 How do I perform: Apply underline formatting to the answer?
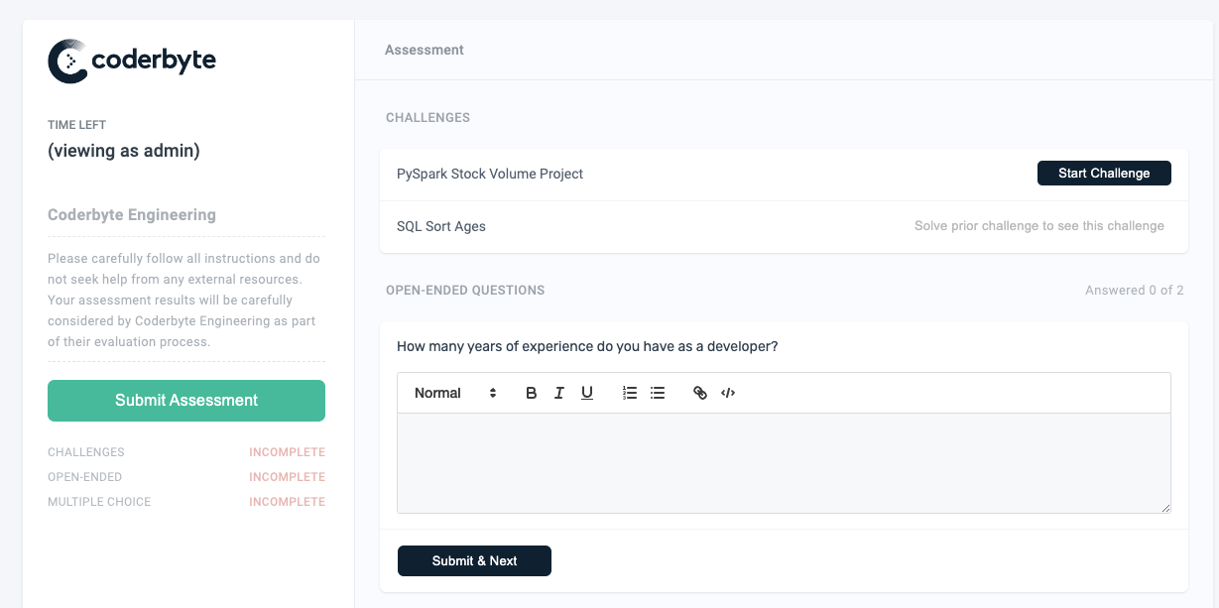tap(586, 393)
